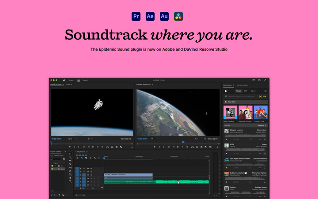Open Sequence 01 timeline panel menu
This screenshot has height=199, width=318.
pyautogui.click(x=87, y=152)
